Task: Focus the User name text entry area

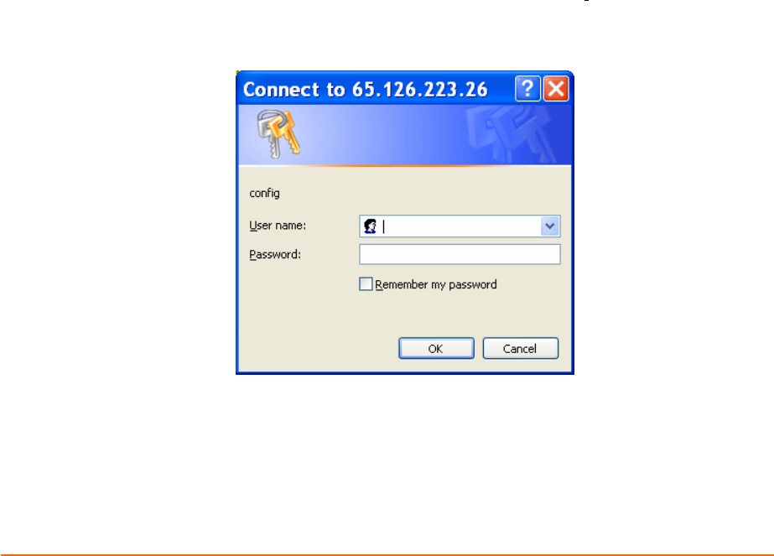Action: 460,226
